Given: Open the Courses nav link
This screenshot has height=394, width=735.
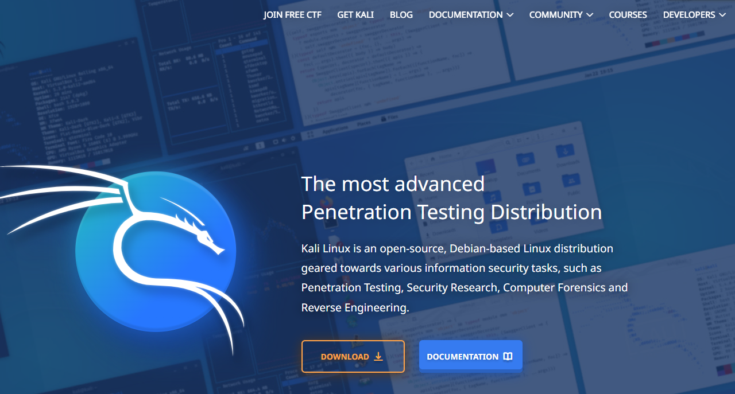Looking at the screenshot, I should click(628, 15).
